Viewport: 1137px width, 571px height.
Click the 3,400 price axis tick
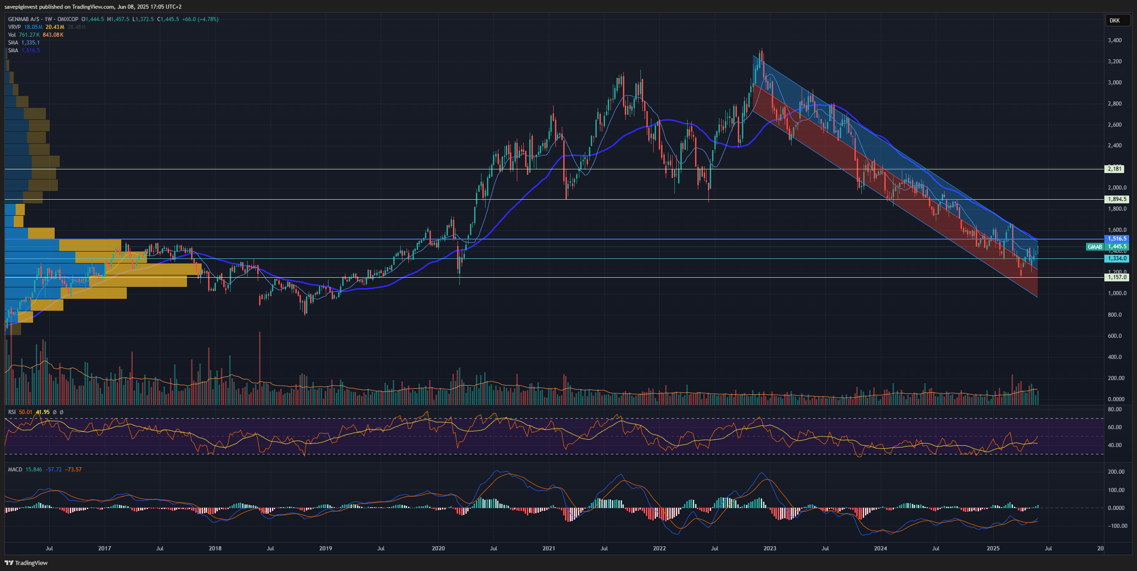pos(1115,40)
